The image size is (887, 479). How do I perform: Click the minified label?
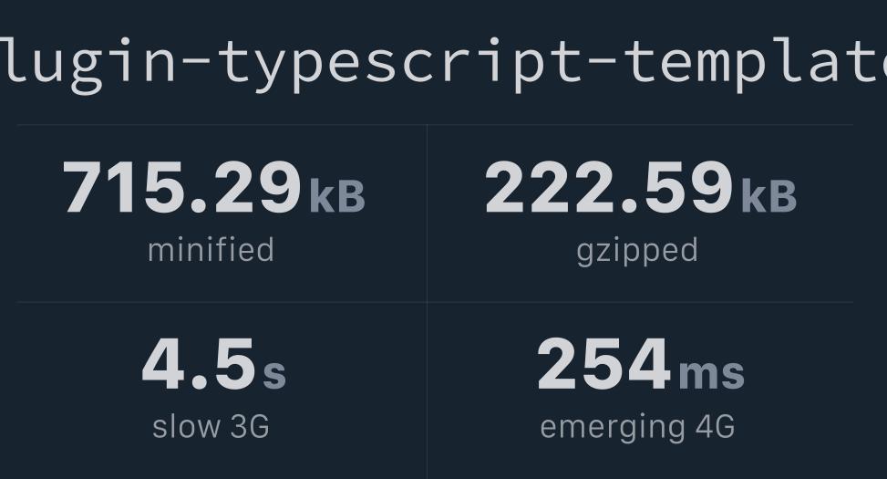tap(211, 250)
